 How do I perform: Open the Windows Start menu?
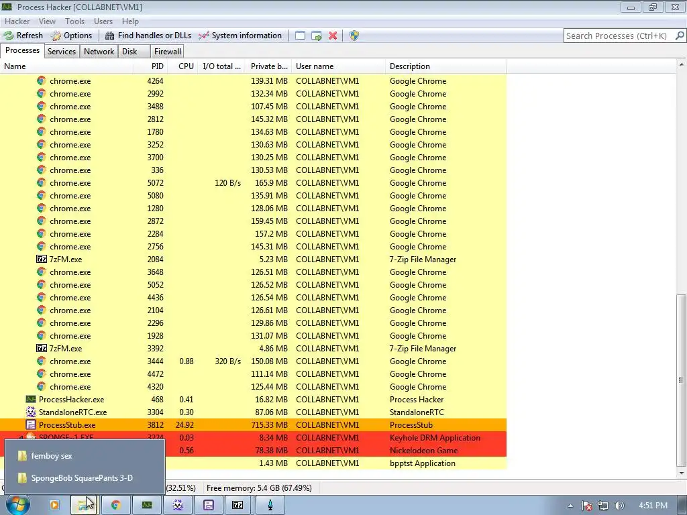tap(17, 505)
